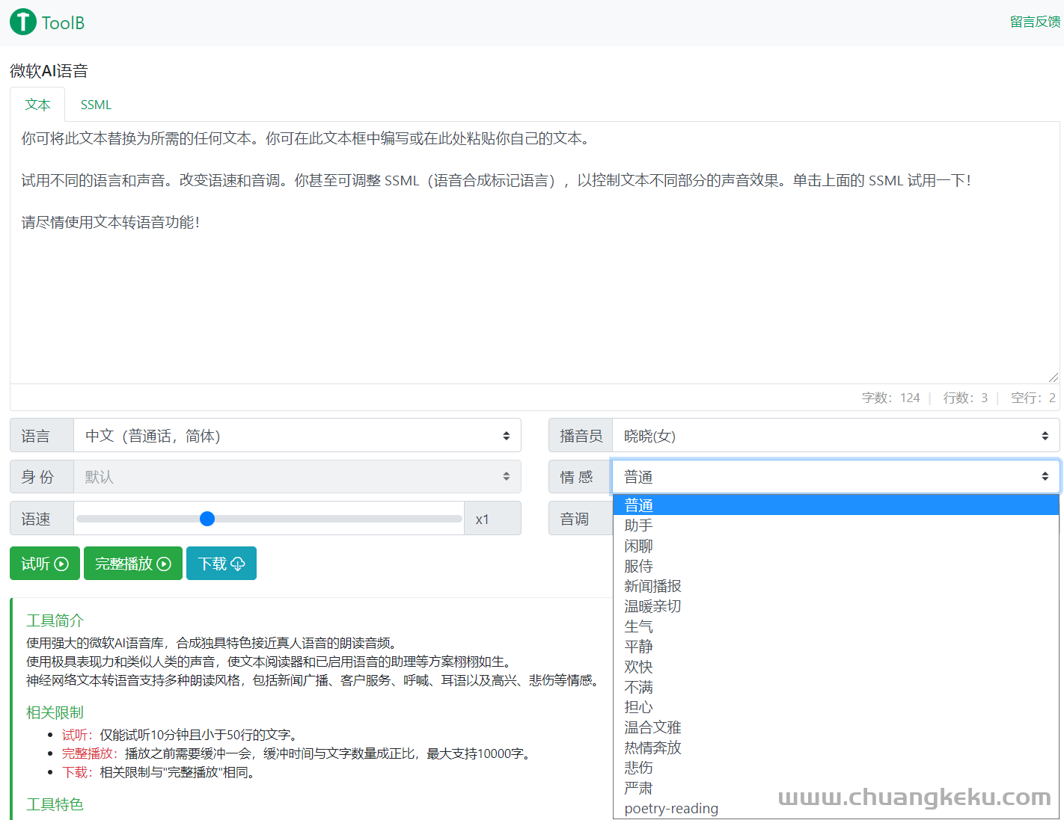
Task: Select 悲伤 emotion option
Action: pos(836,768)
